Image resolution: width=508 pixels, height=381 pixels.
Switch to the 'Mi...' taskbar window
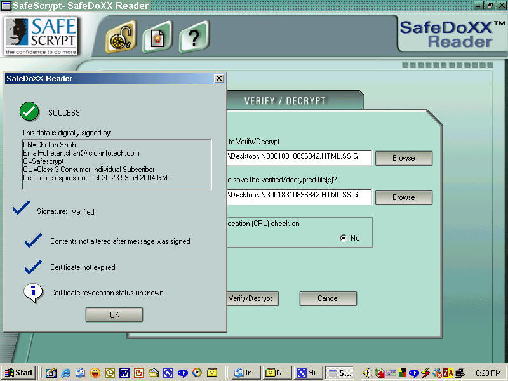[x=309, y=373]
